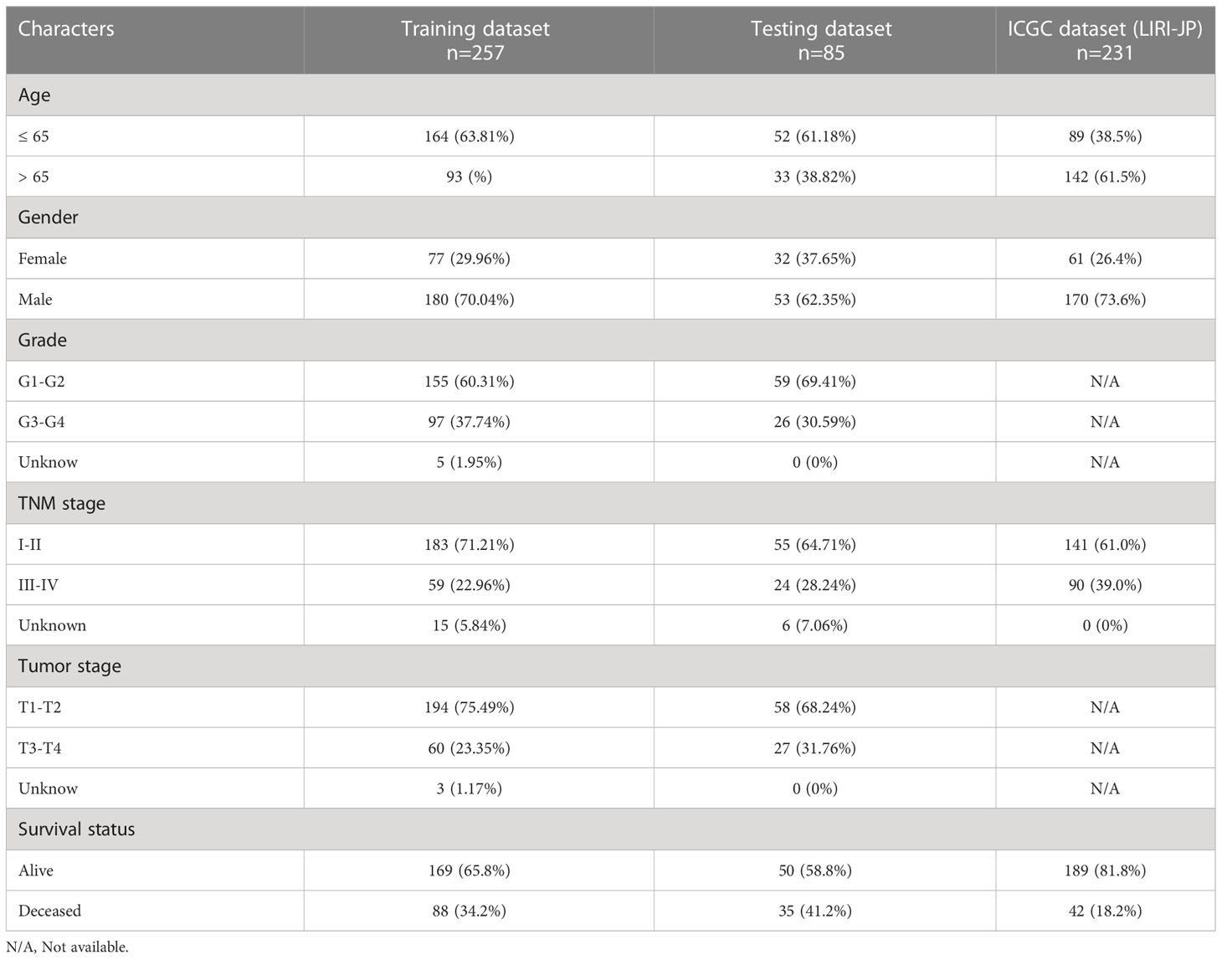Viewport: 1222px width, 960px height.
Task: Select the 'Unknown' row label
Action: click(52, 625)
